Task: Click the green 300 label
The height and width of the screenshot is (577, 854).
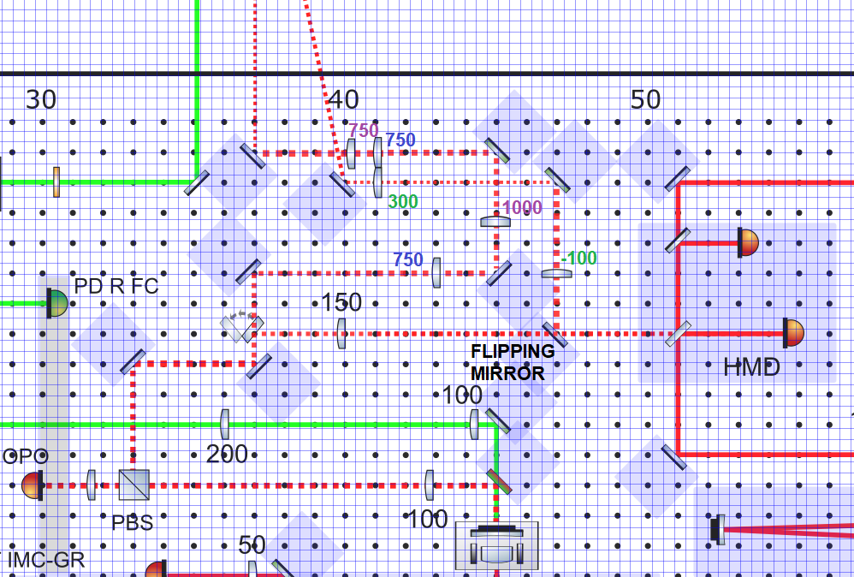Action: point(403,201)
